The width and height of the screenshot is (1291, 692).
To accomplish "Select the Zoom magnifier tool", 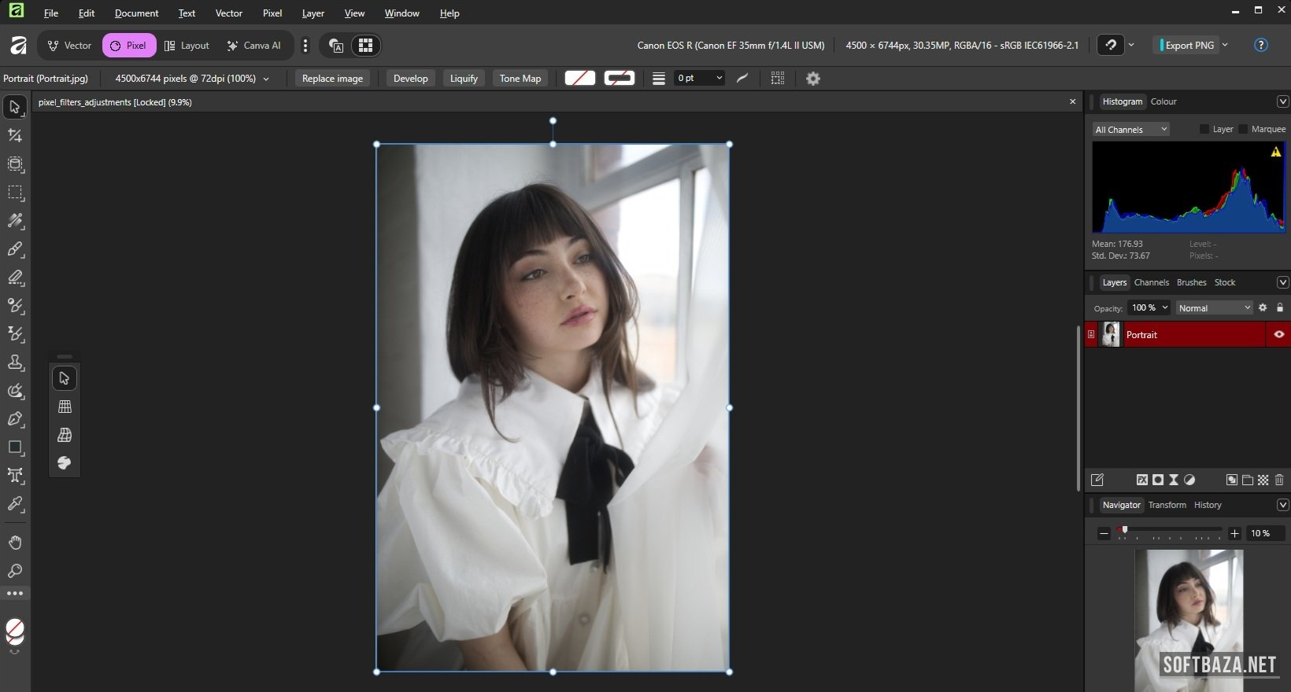I will (x=15, y=571).
